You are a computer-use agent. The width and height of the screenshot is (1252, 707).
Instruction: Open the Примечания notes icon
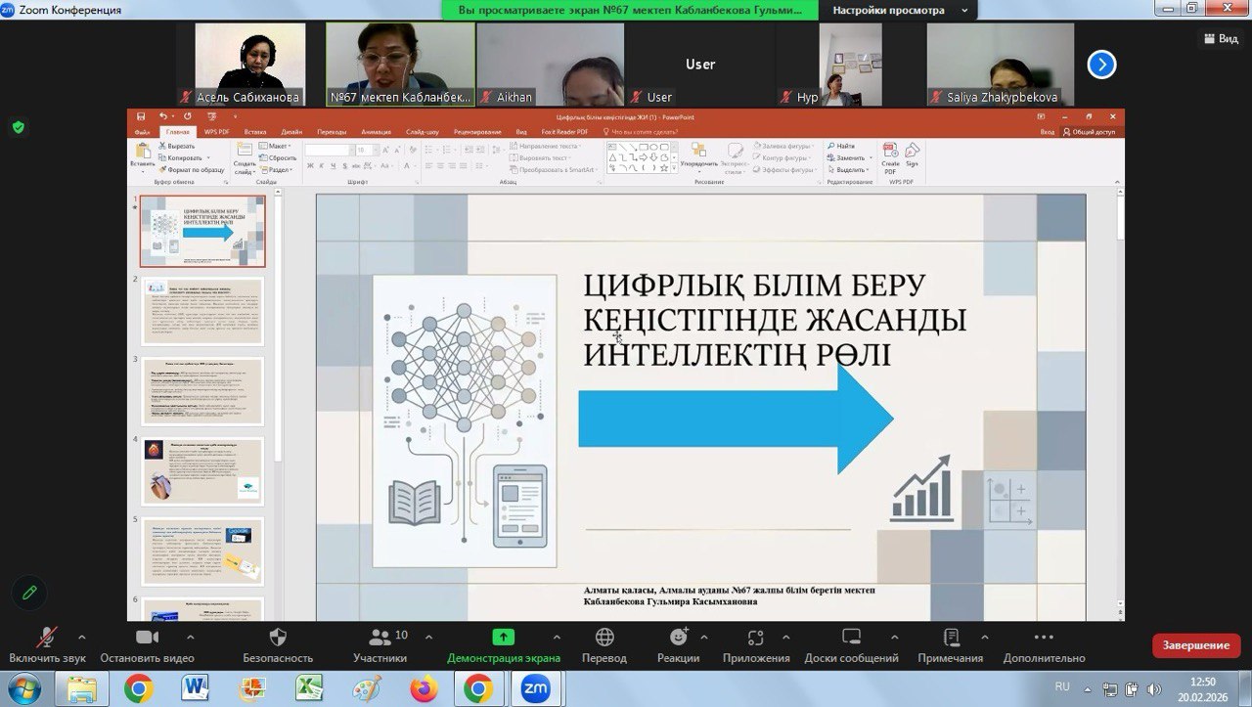tap(951, 639)
